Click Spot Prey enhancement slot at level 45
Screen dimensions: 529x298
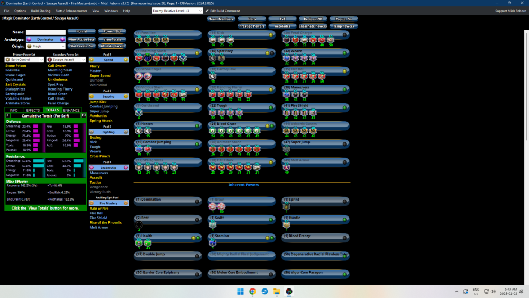pos(221,58)
